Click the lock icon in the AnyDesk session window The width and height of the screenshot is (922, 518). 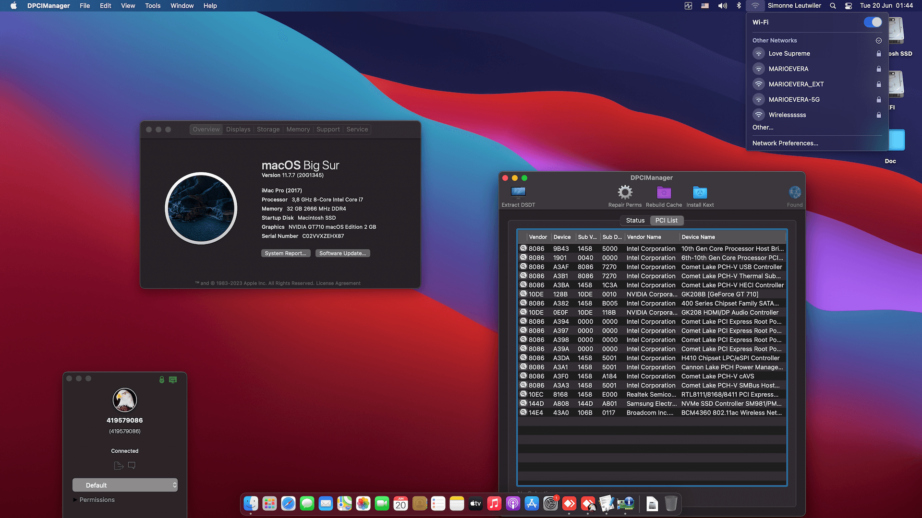click(162, 379)
